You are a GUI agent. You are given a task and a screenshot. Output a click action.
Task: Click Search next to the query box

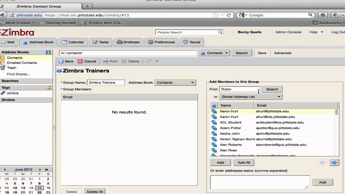(241, 53)
